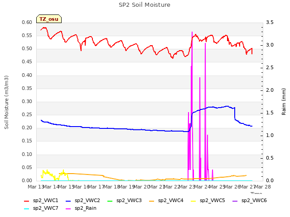Screen dimensions: 290x217
Task: Click the 0.30 left axis tick label
Action: tap(27, 101)
